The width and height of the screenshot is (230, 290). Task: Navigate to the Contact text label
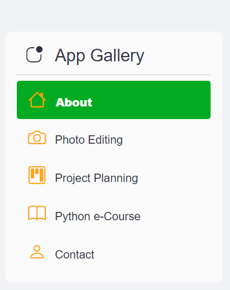point(75,254)
